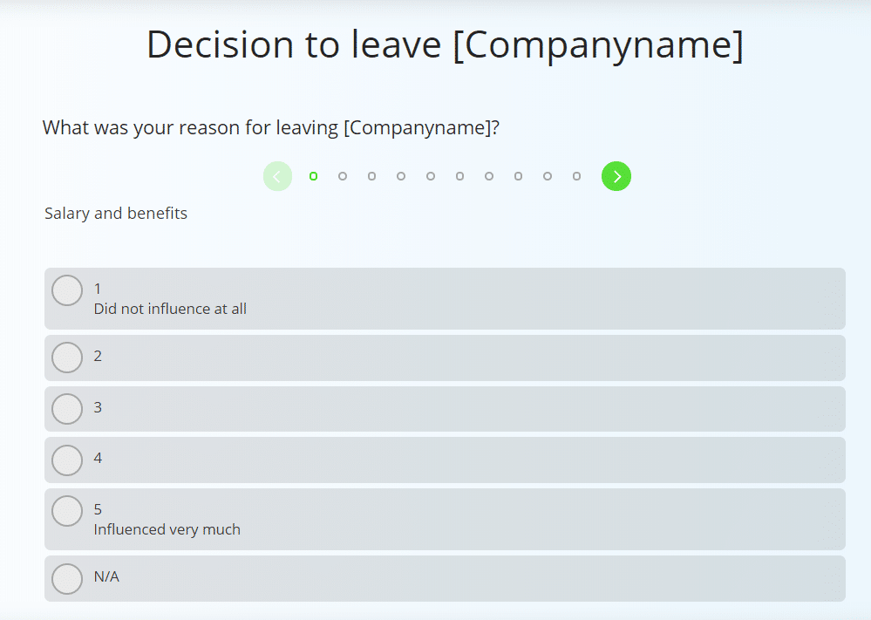The image size is (871, 620).
Task: Jump to the third question dot
Action: pyautogui.click(x=371, y=176)
